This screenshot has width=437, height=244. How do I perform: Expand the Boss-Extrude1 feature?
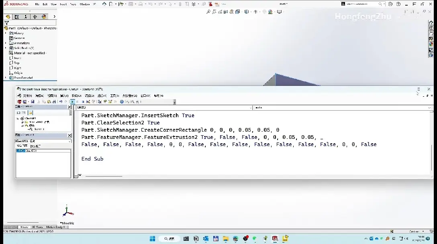[6, 78]
